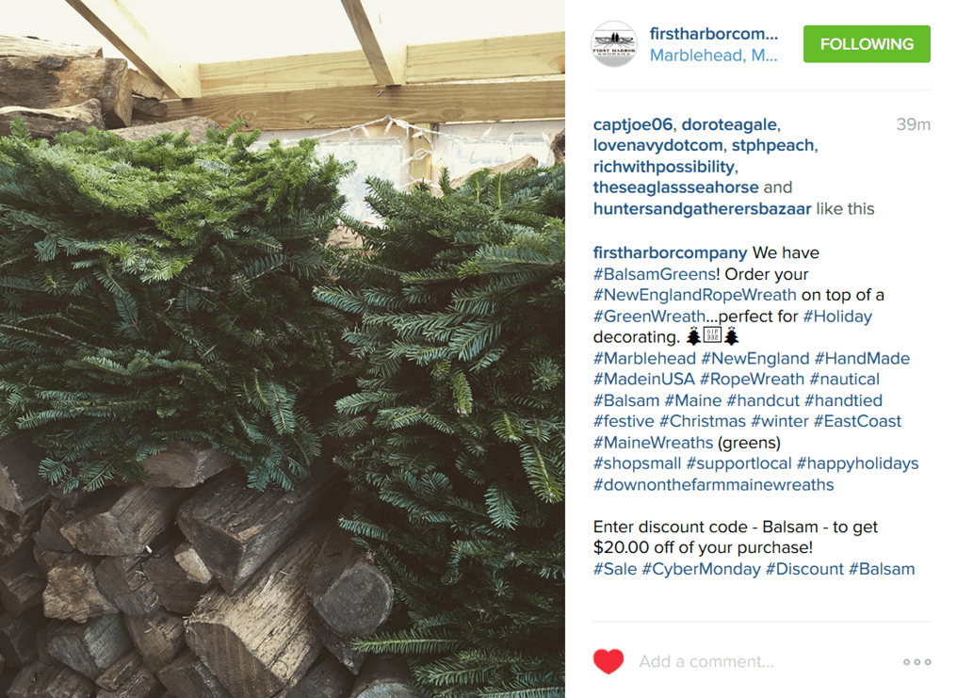957x698 pixels.
Task: Open captjoe06's profile from the likes
Action: (632, 124)
